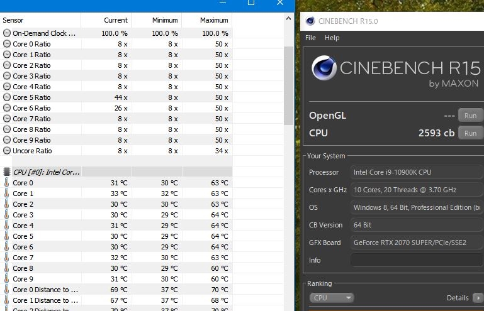Open the CPU ranking dropdown
Image resolution: width=484 pixels, height=311 pixels.
point(332,298)
